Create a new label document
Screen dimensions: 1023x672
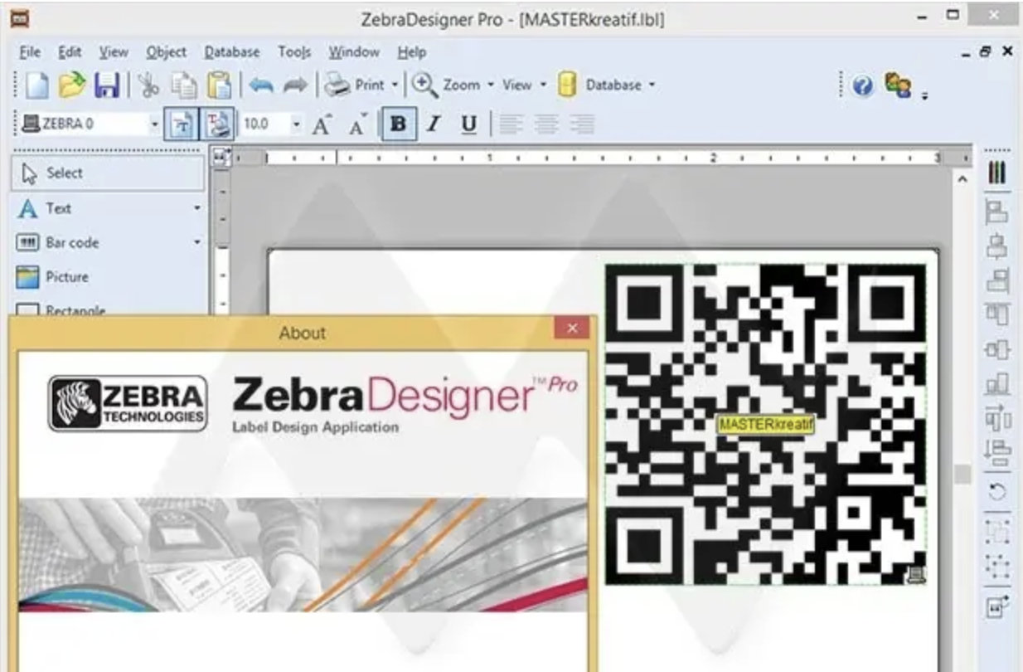point(38,85)
